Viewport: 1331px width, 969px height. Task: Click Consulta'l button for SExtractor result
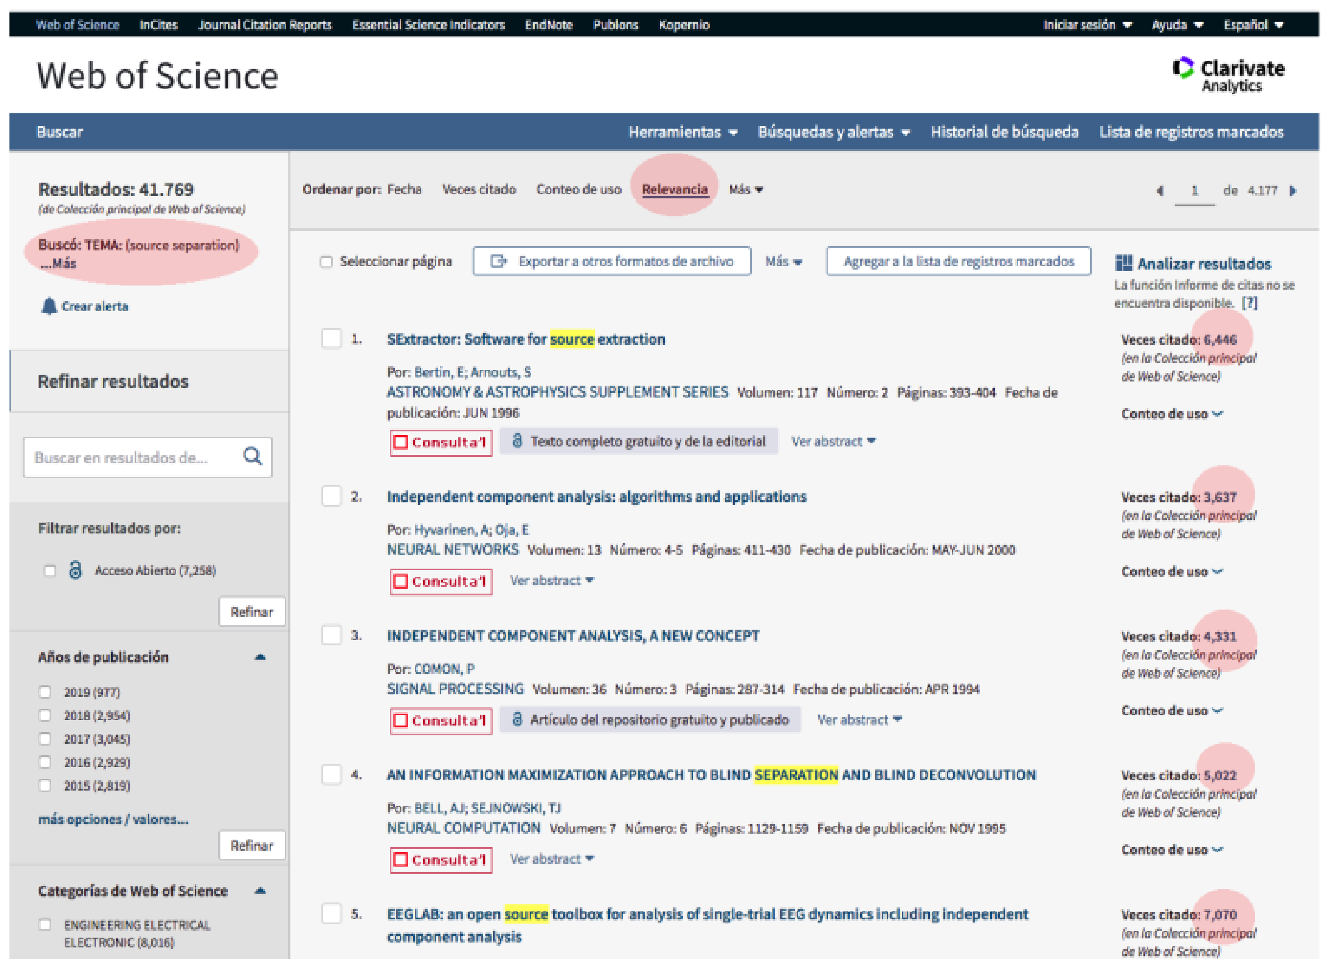coord(441,442)
